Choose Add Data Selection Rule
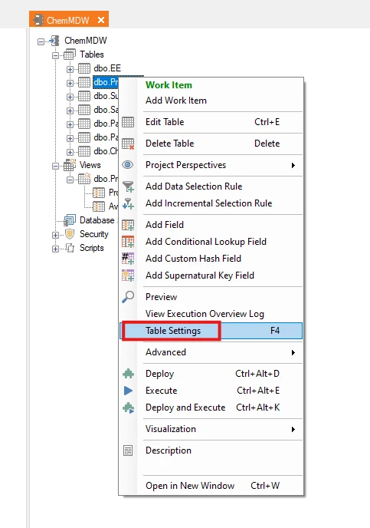 pyautogui.click(x=211, y=186)
